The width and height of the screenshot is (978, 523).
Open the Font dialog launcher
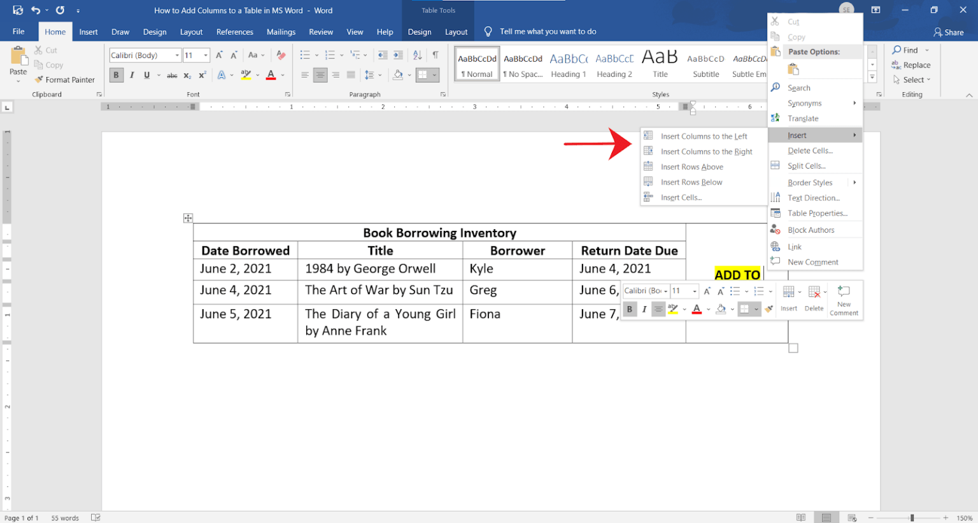click(288, 94)
